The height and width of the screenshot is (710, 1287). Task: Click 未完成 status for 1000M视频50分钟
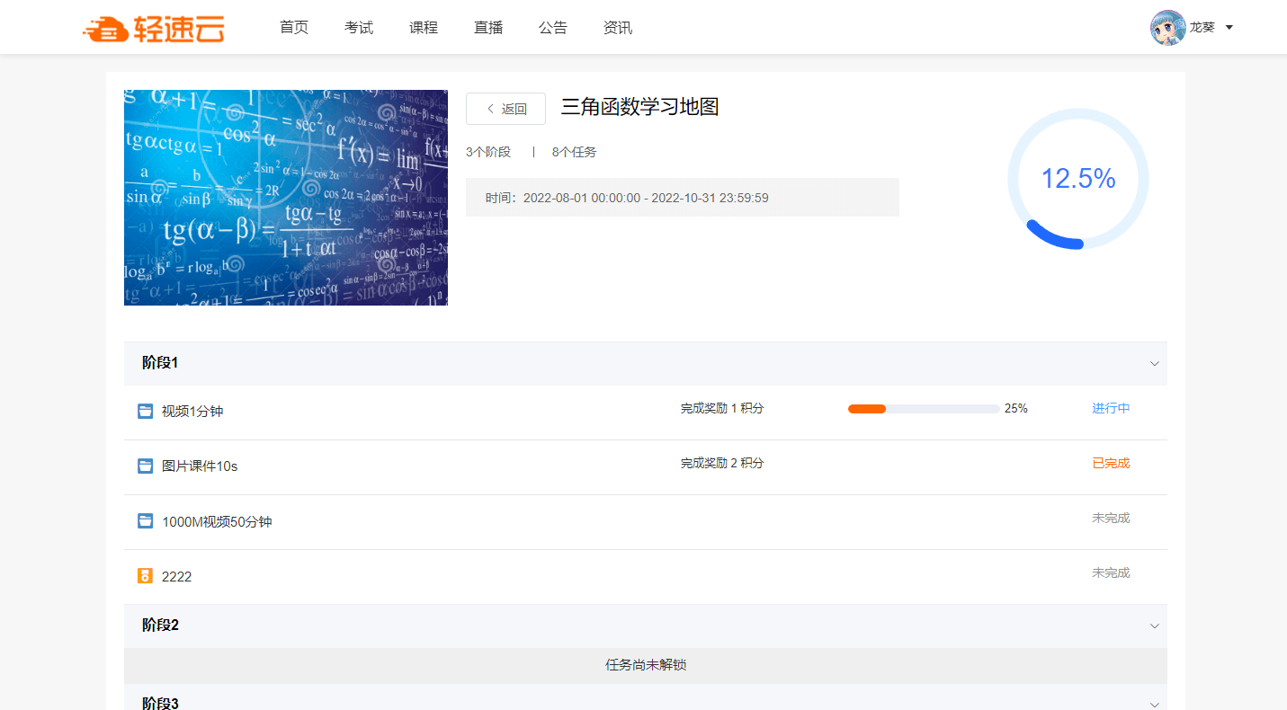[1111, 518]
